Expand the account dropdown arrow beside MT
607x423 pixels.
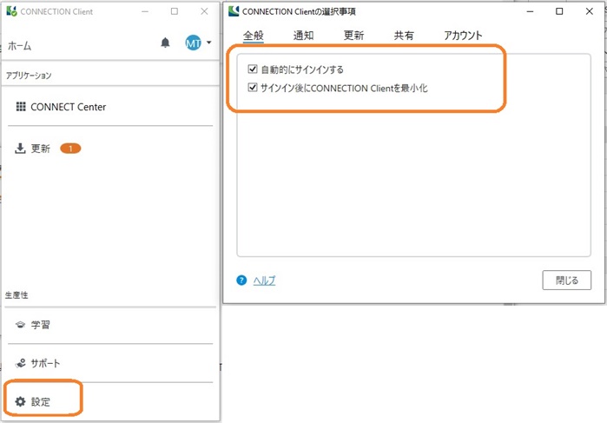pyautogui.click(x=209, y=43)
